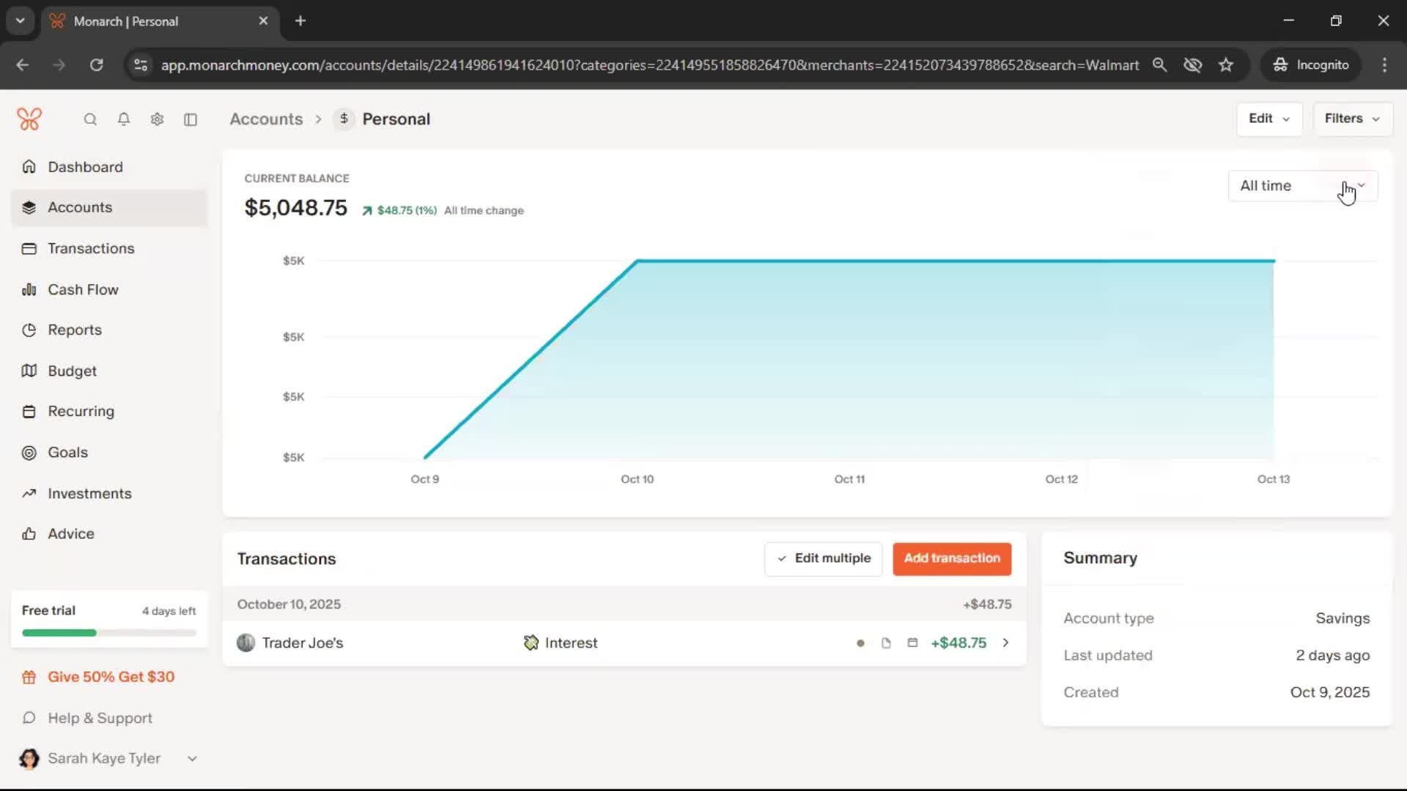
Task: Open the settings gear in the sidebar
Action: 157,119
